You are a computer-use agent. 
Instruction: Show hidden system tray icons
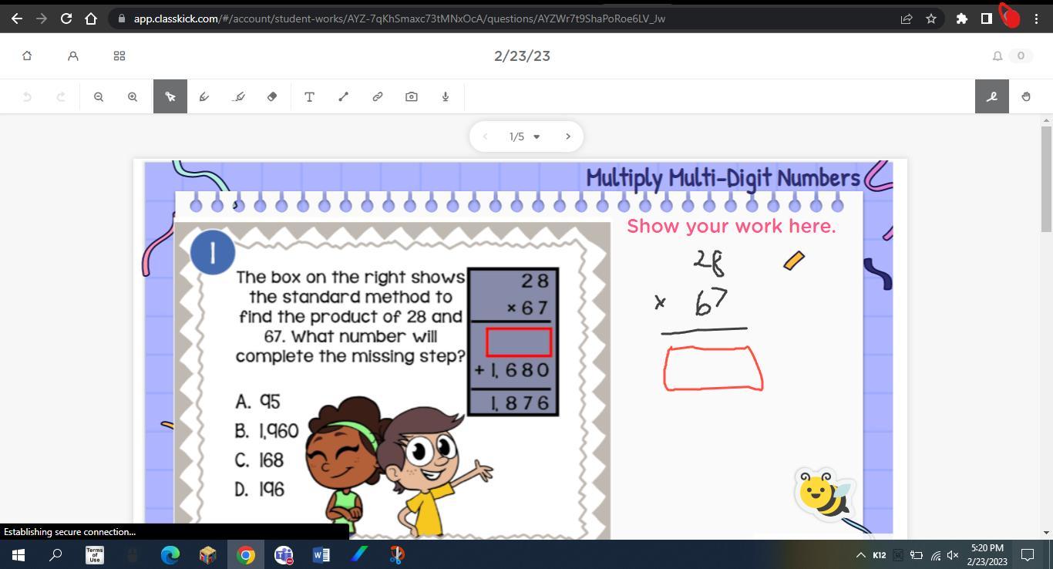[860, 554]
